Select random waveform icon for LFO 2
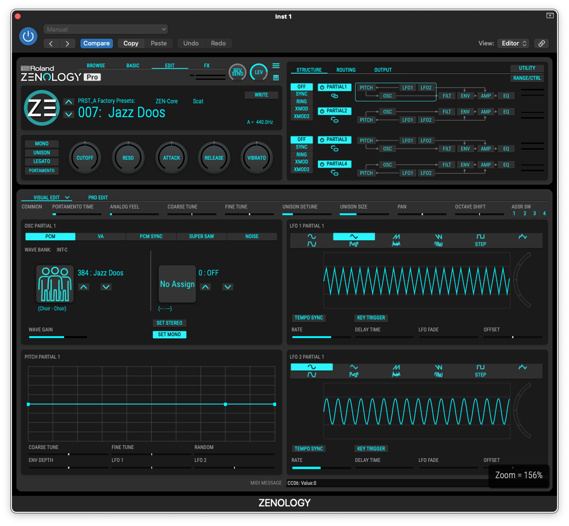This screenshot has height=526, width=569. pyautogui.click(x=523, y=368)
